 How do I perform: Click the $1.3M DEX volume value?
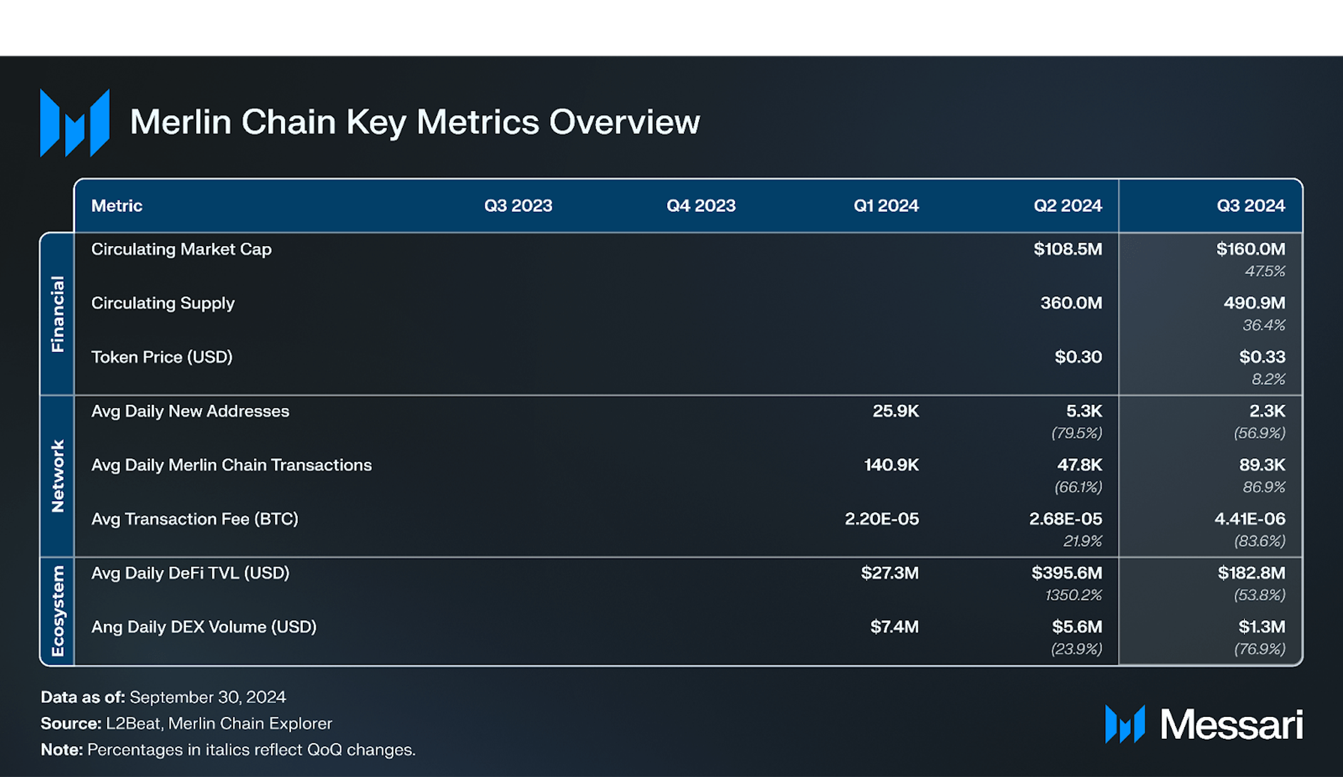pyautogui.click(x=1261, y=627)
